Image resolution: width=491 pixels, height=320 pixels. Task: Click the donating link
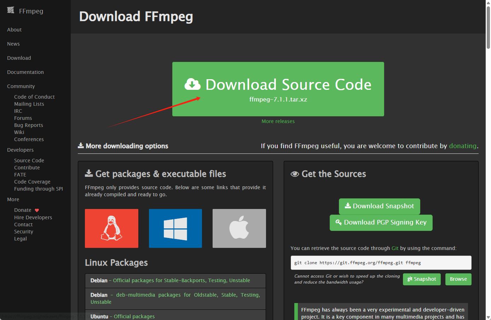(463, 146)
